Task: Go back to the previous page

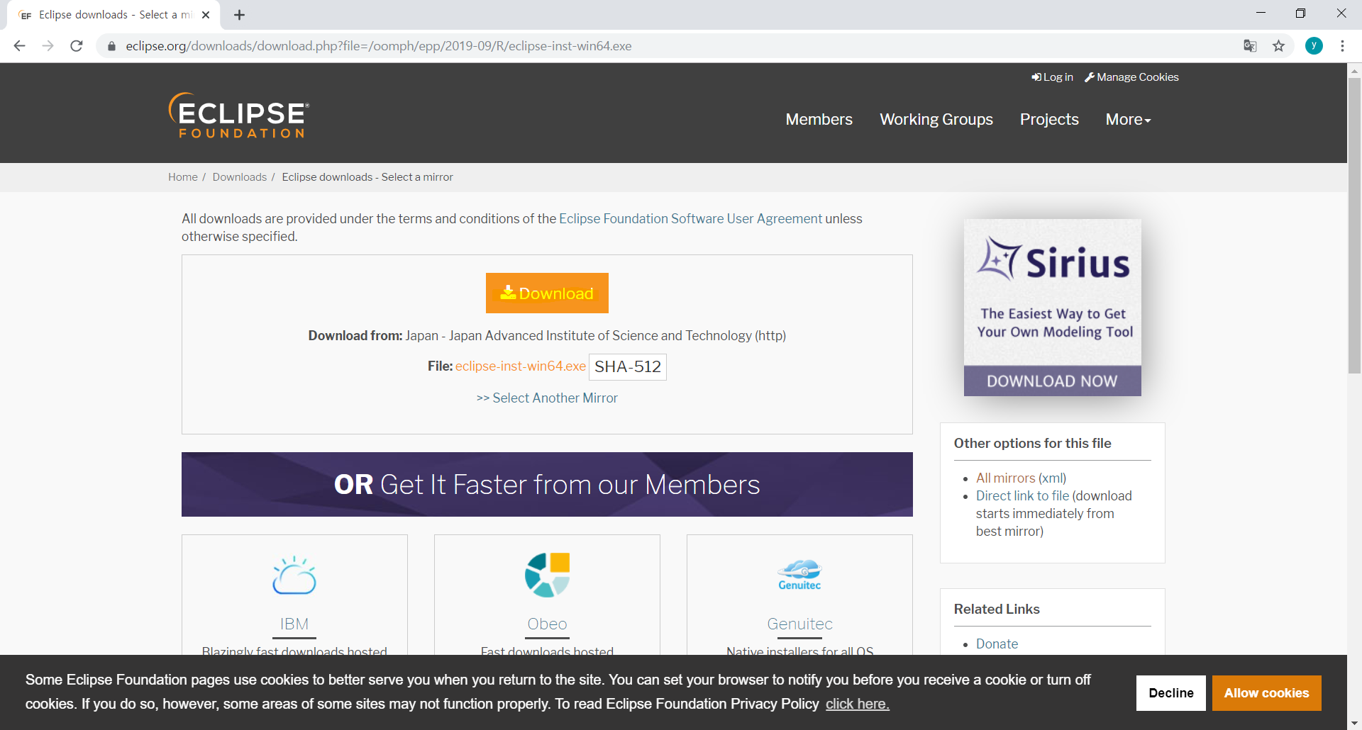Action: click(19, 46)
